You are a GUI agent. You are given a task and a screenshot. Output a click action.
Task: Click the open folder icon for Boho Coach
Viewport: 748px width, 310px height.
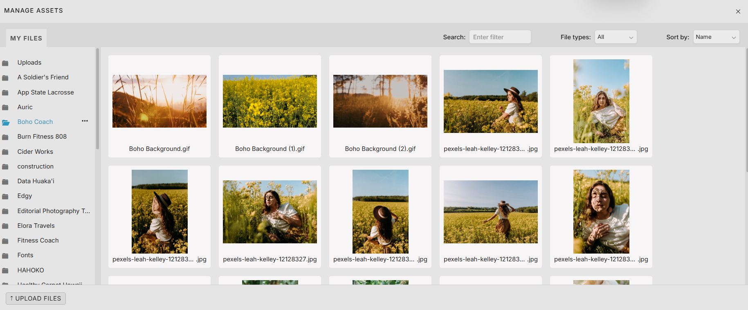pyautogui.click(x=6, y=122)
